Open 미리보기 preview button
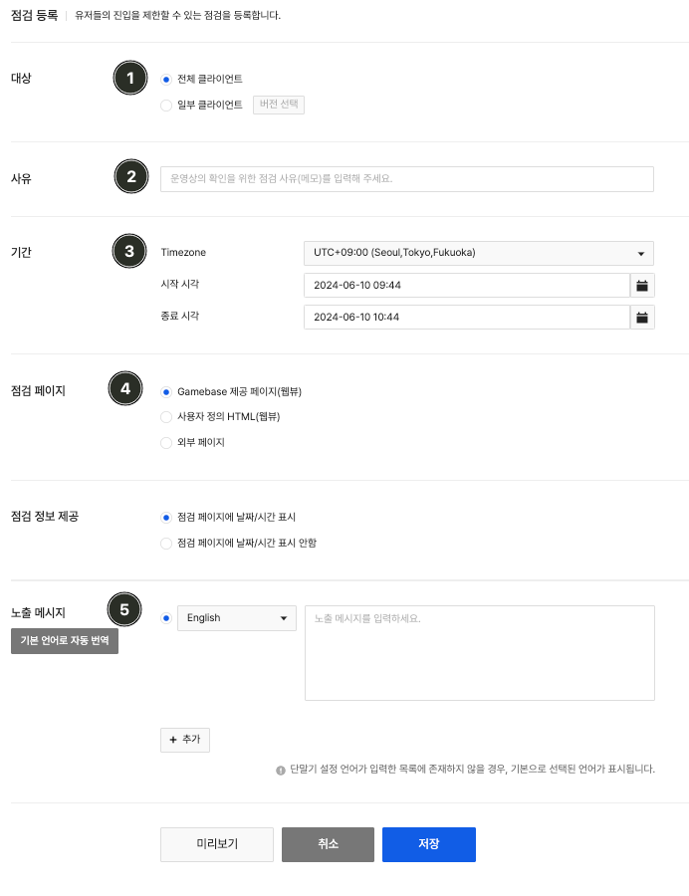689x896 pixels. pyautogui.click(x=217, y=844)
